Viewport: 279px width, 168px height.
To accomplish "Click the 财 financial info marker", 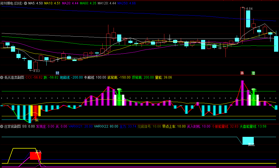I will click(57, 73).
